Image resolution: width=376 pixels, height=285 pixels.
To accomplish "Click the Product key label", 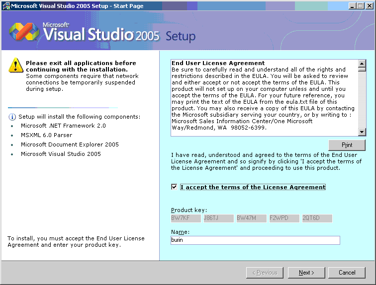I will (189, 210).
